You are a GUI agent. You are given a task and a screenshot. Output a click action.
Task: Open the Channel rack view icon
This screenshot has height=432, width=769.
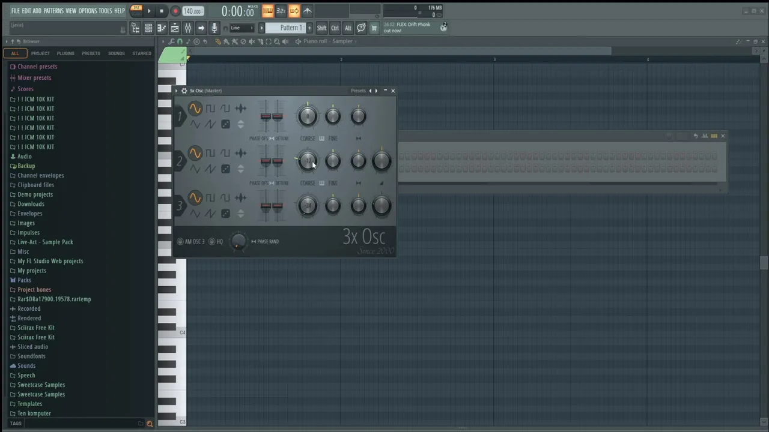pos(148,28)
